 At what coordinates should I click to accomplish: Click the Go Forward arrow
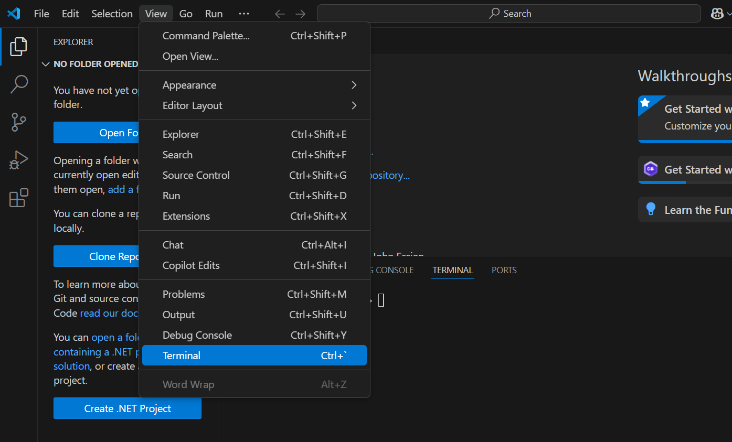pos(300,14)
